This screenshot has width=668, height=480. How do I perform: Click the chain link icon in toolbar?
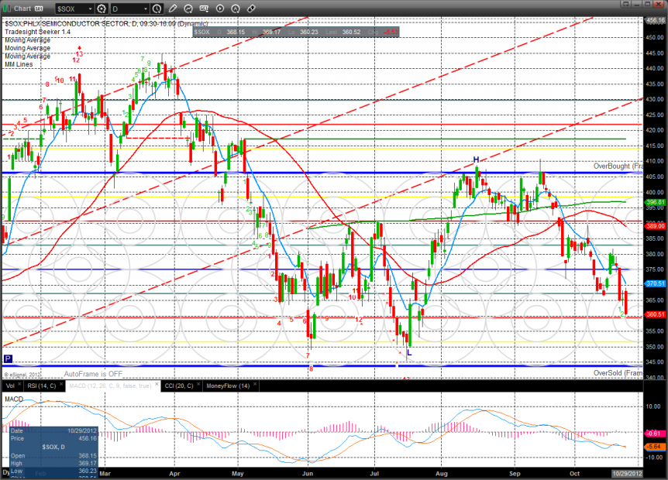click(x=251, y=9)
